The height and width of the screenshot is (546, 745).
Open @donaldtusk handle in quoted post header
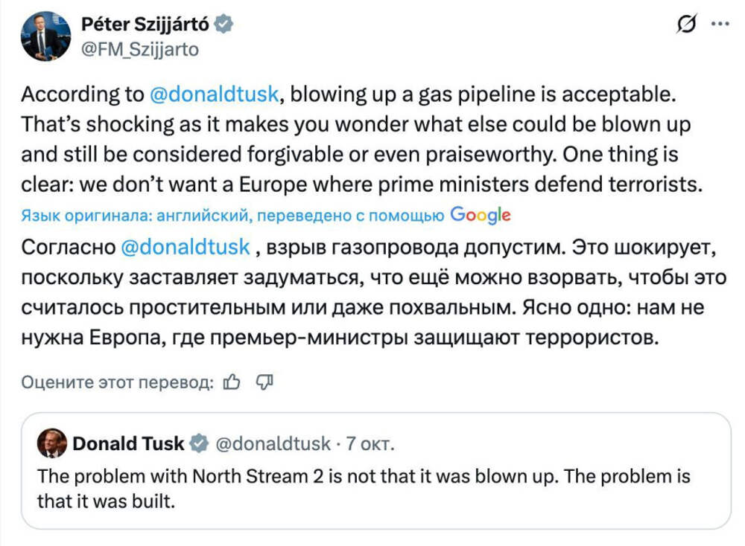[x=273, y=444]
